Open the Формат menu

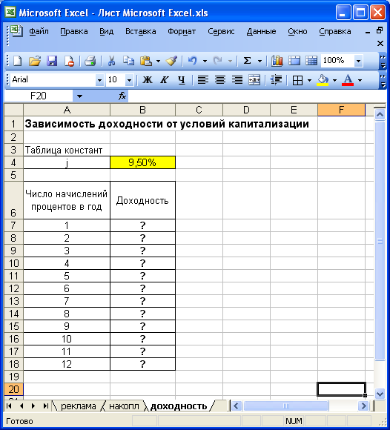(x=182, y=32)
